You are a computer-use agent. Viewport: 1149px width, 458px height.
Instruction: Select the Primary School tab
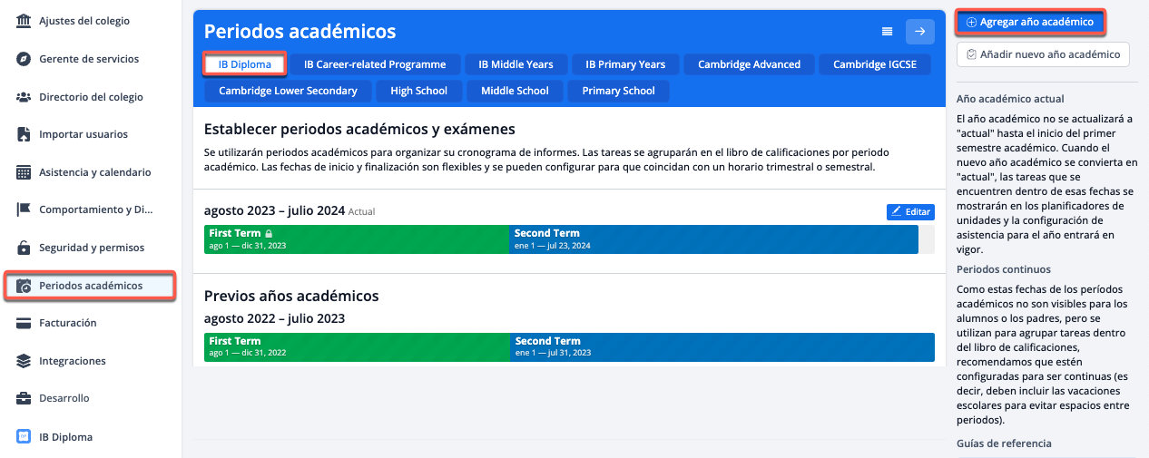click(618, 91)
